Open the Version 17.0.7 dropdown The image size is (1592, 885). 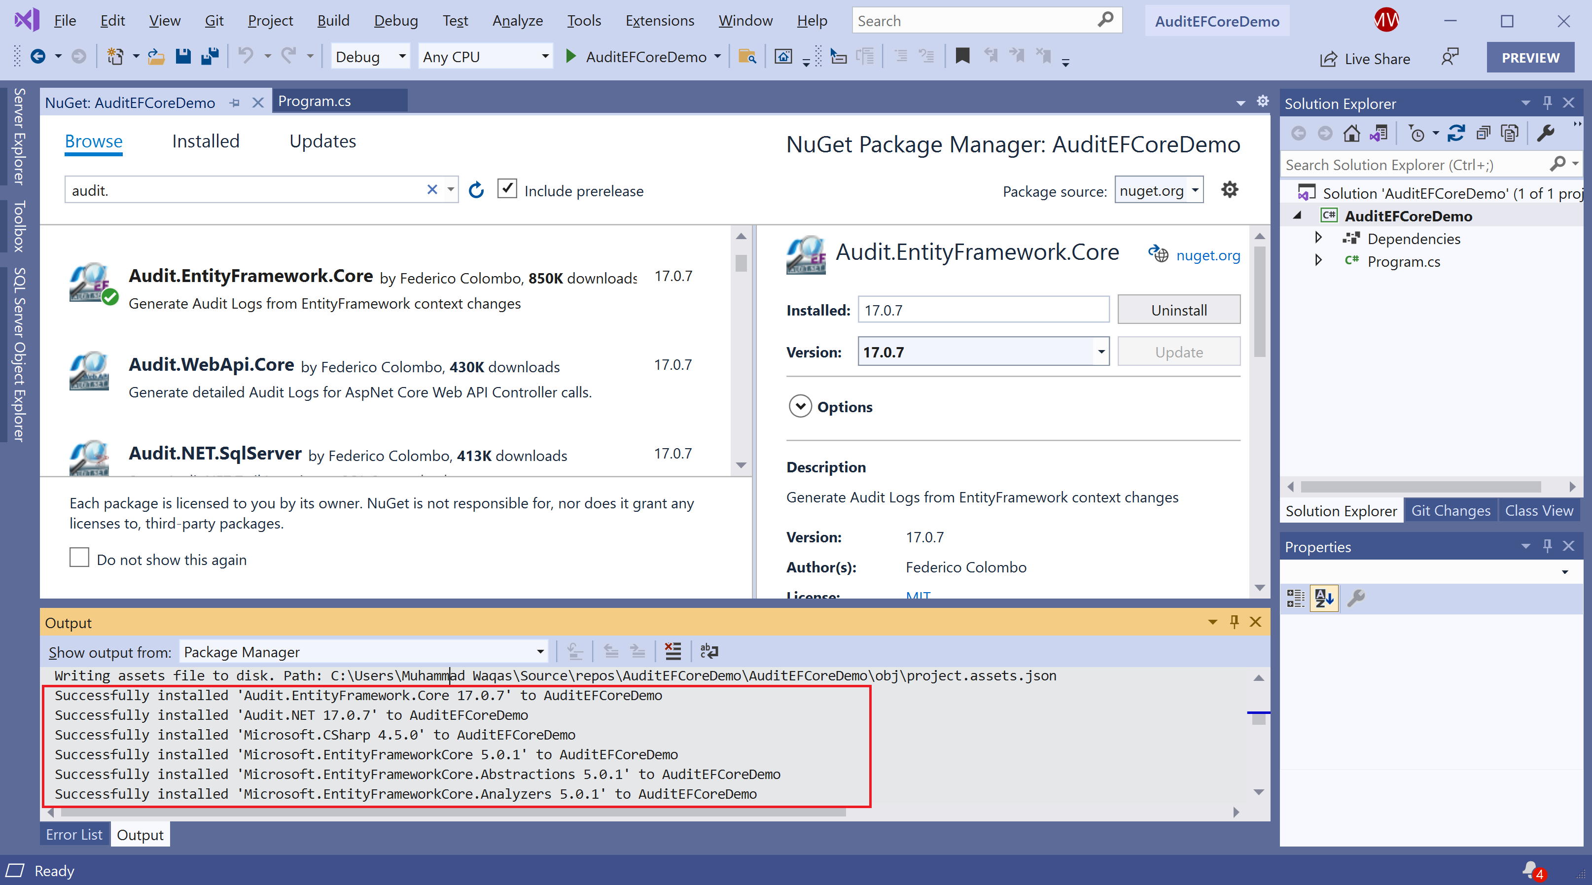click(x=1100, y=352)
